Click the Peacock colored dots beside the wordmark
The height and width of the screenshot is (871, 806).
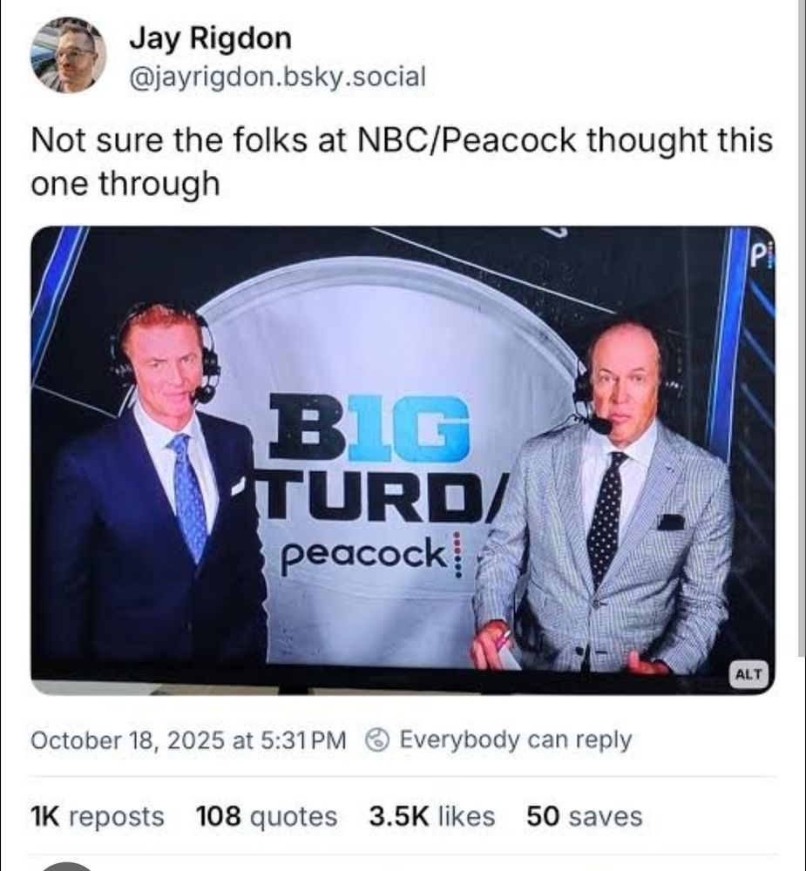click(x=457, y=555)
